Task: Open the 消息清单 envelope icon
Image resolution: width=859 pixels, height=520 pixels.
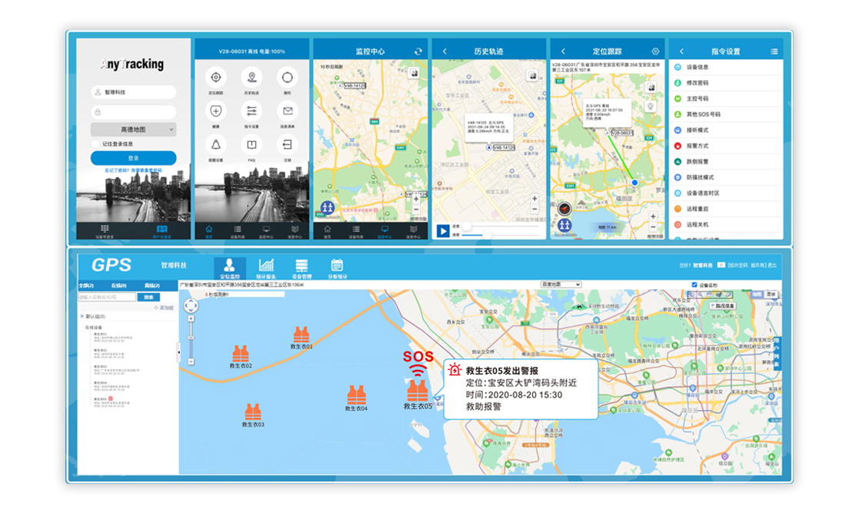Action: coord(288,111)
